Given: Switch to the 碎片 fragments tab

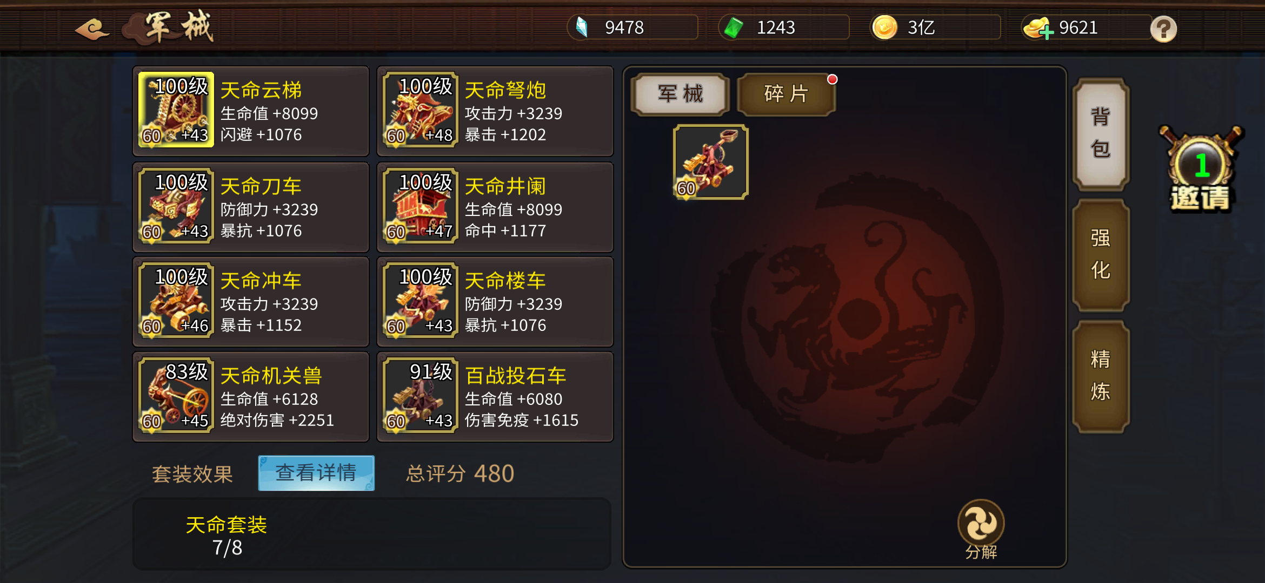Looking at the screenshot, I should (787, 94).
